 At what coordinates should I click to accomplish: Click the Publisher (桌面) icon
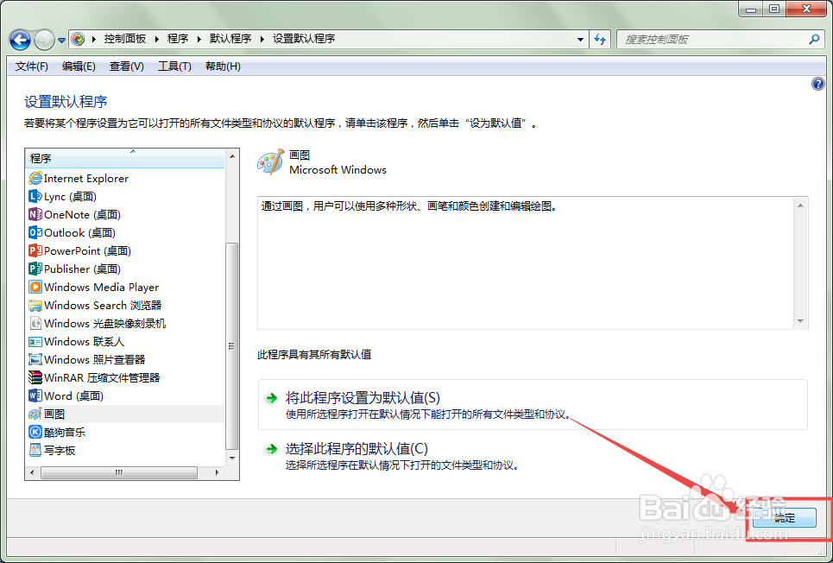click(x=35, y=269)
